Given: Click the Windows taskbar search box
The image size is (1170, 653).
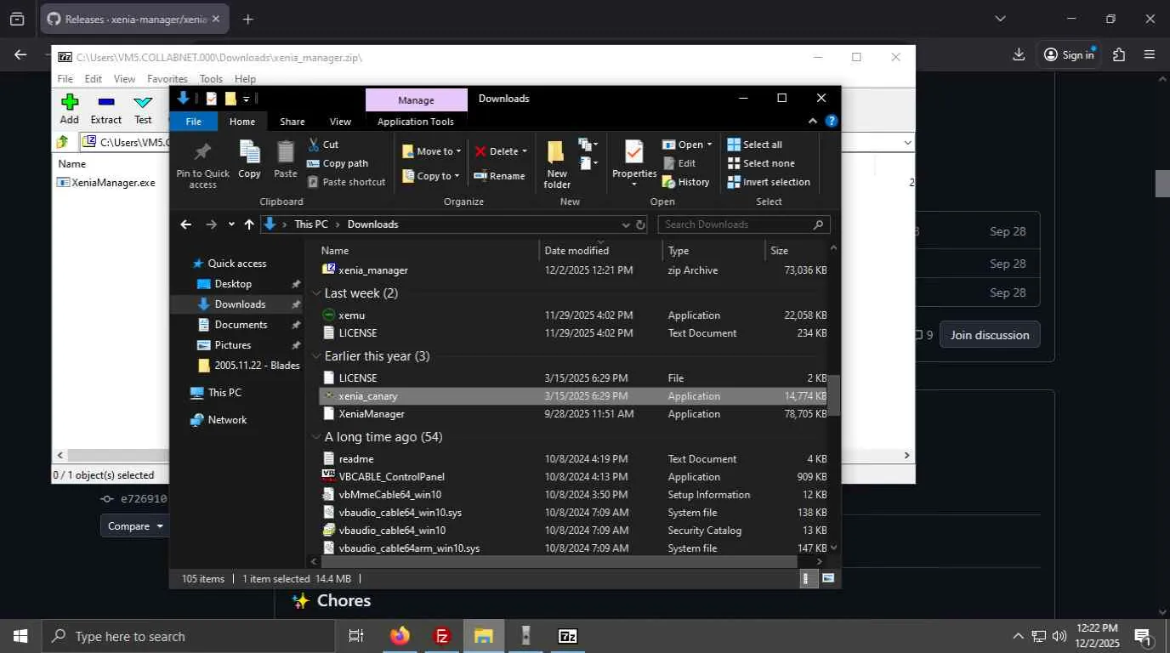Looking at the screenshot, I should click(190, 636).
